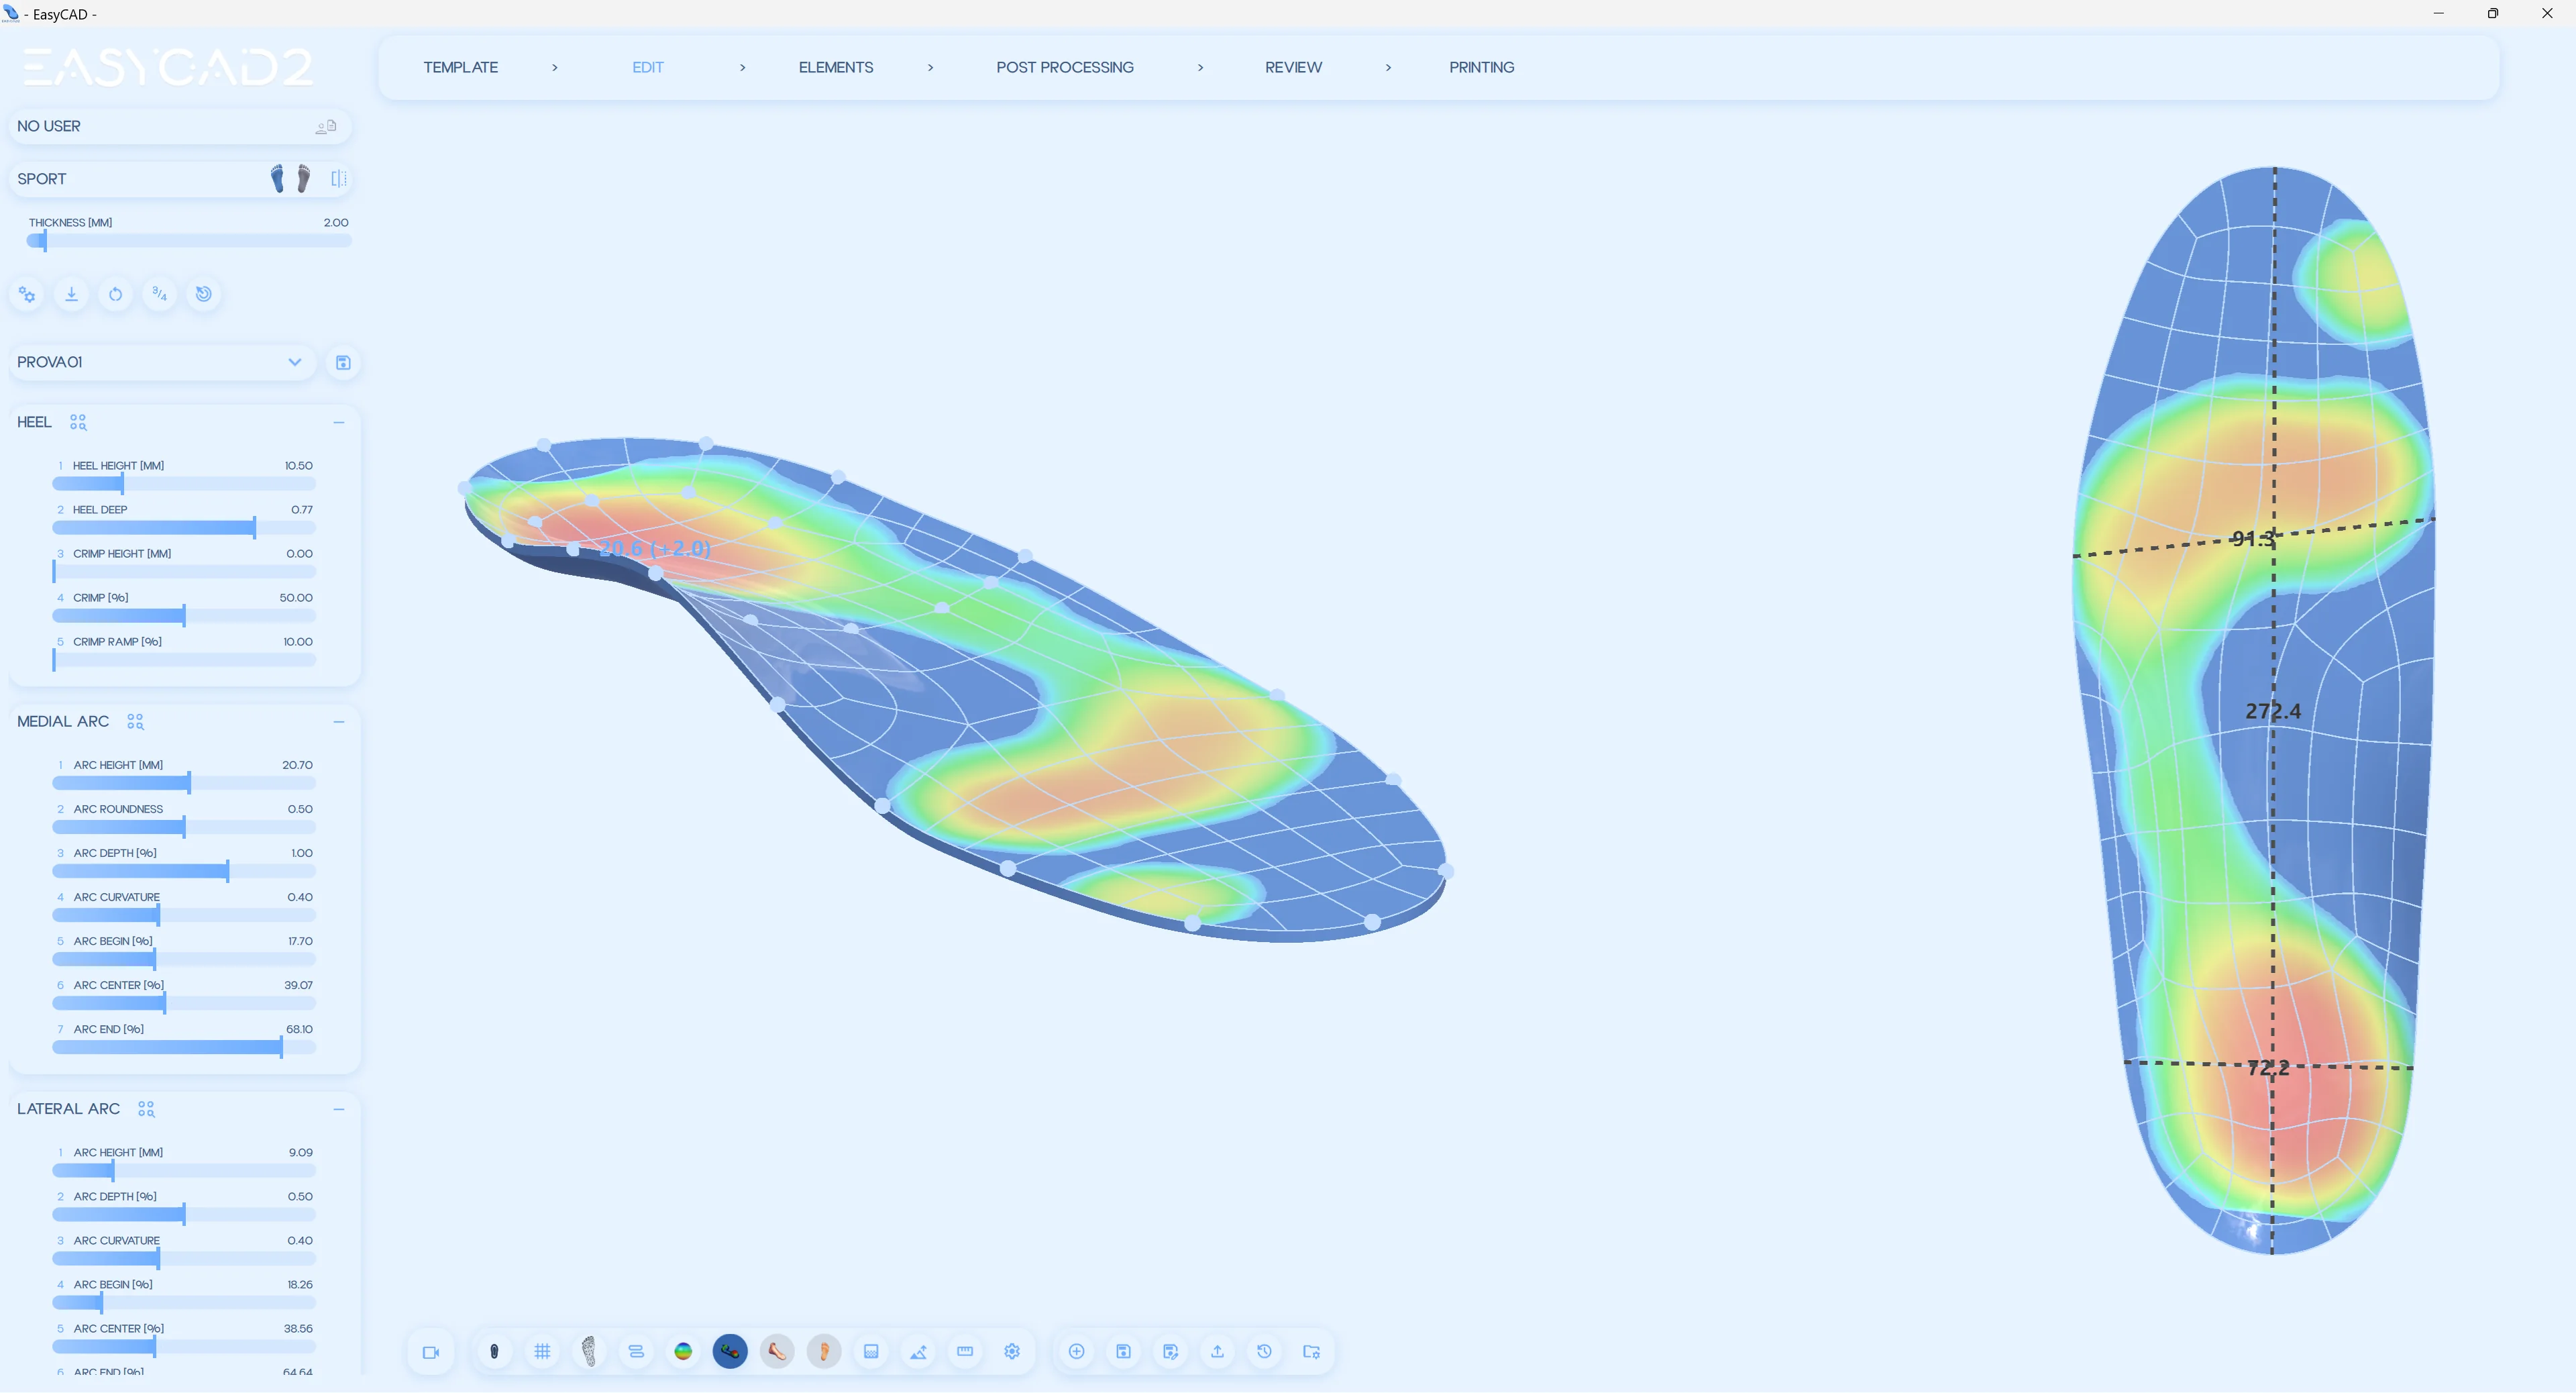Screen dimensions: 2576x1393
Task: Save the PROVA01 preset with disk icon
Action: tap(343, 362)
